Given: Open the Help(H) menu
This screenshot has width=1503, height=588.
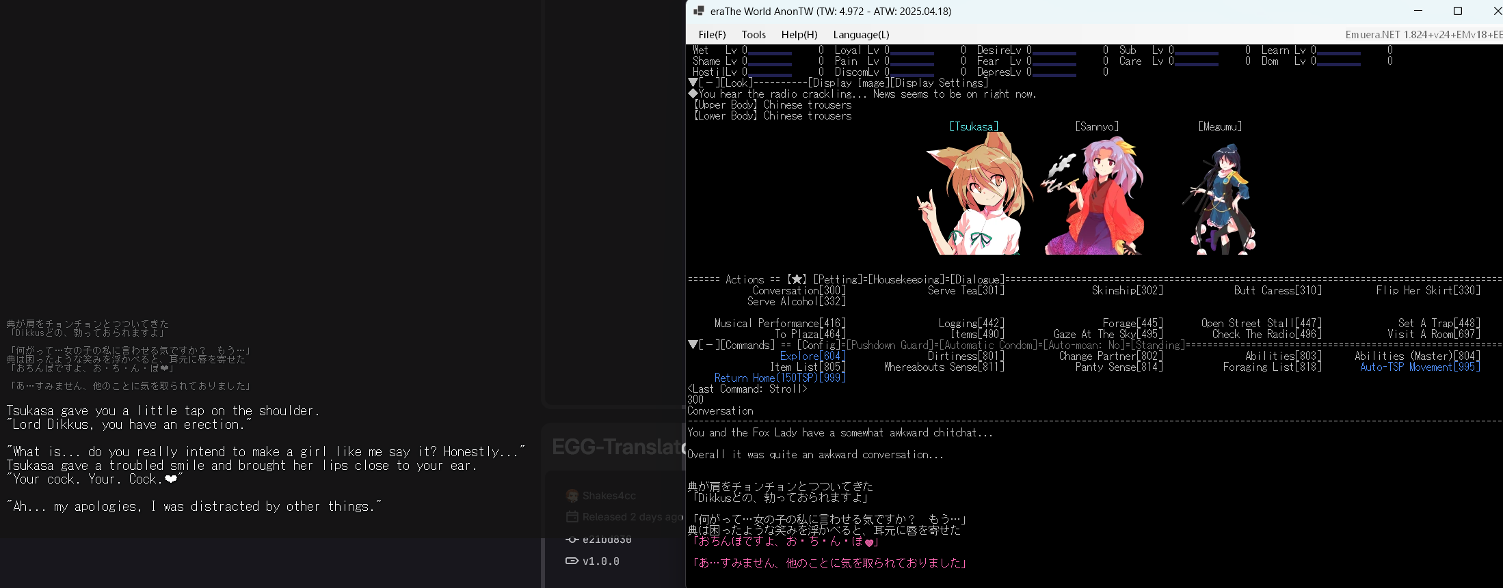Looking at the screenshot, I should [x=799, y=35].
